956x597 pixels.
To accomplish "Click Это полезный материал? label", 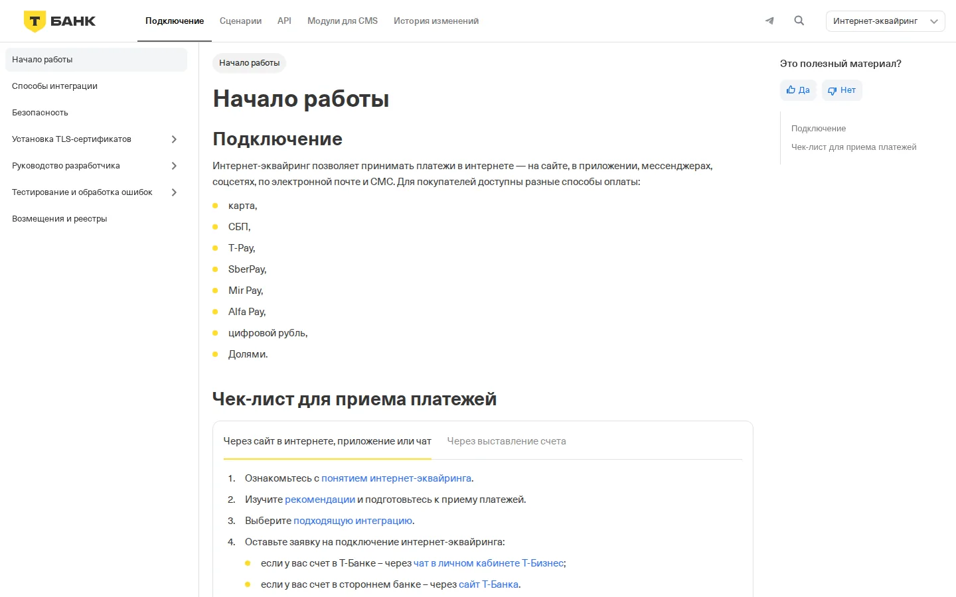I will pyautogui.click(x=840, y=64).
